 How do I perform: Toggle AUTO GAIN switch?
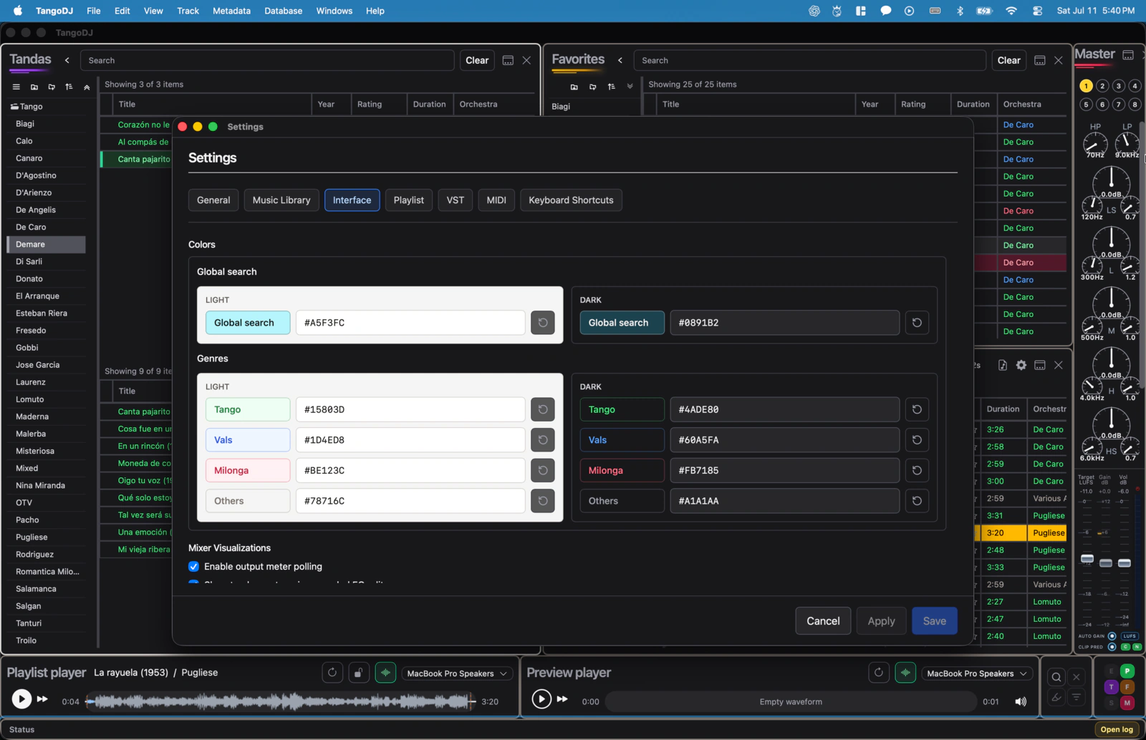tap(1112, 636)
